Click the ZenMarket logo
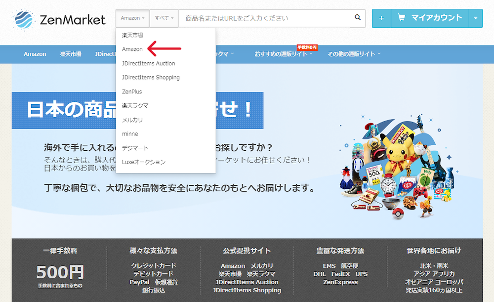 coord(59,18)
